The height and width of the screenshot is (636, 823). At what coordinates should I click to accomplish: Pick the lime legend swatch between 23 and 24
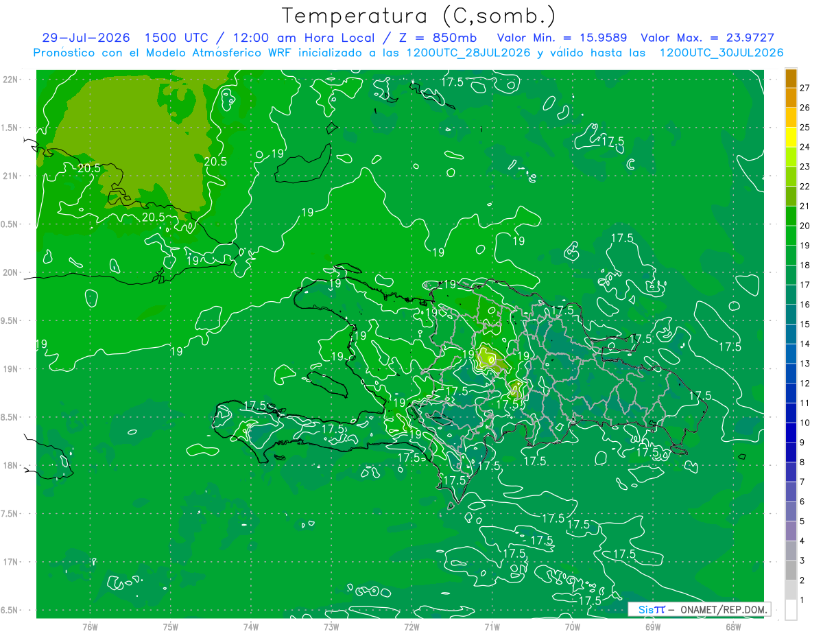point(791,156)
